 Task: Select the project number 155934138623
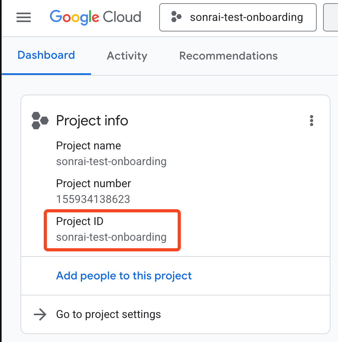[93, 199]
